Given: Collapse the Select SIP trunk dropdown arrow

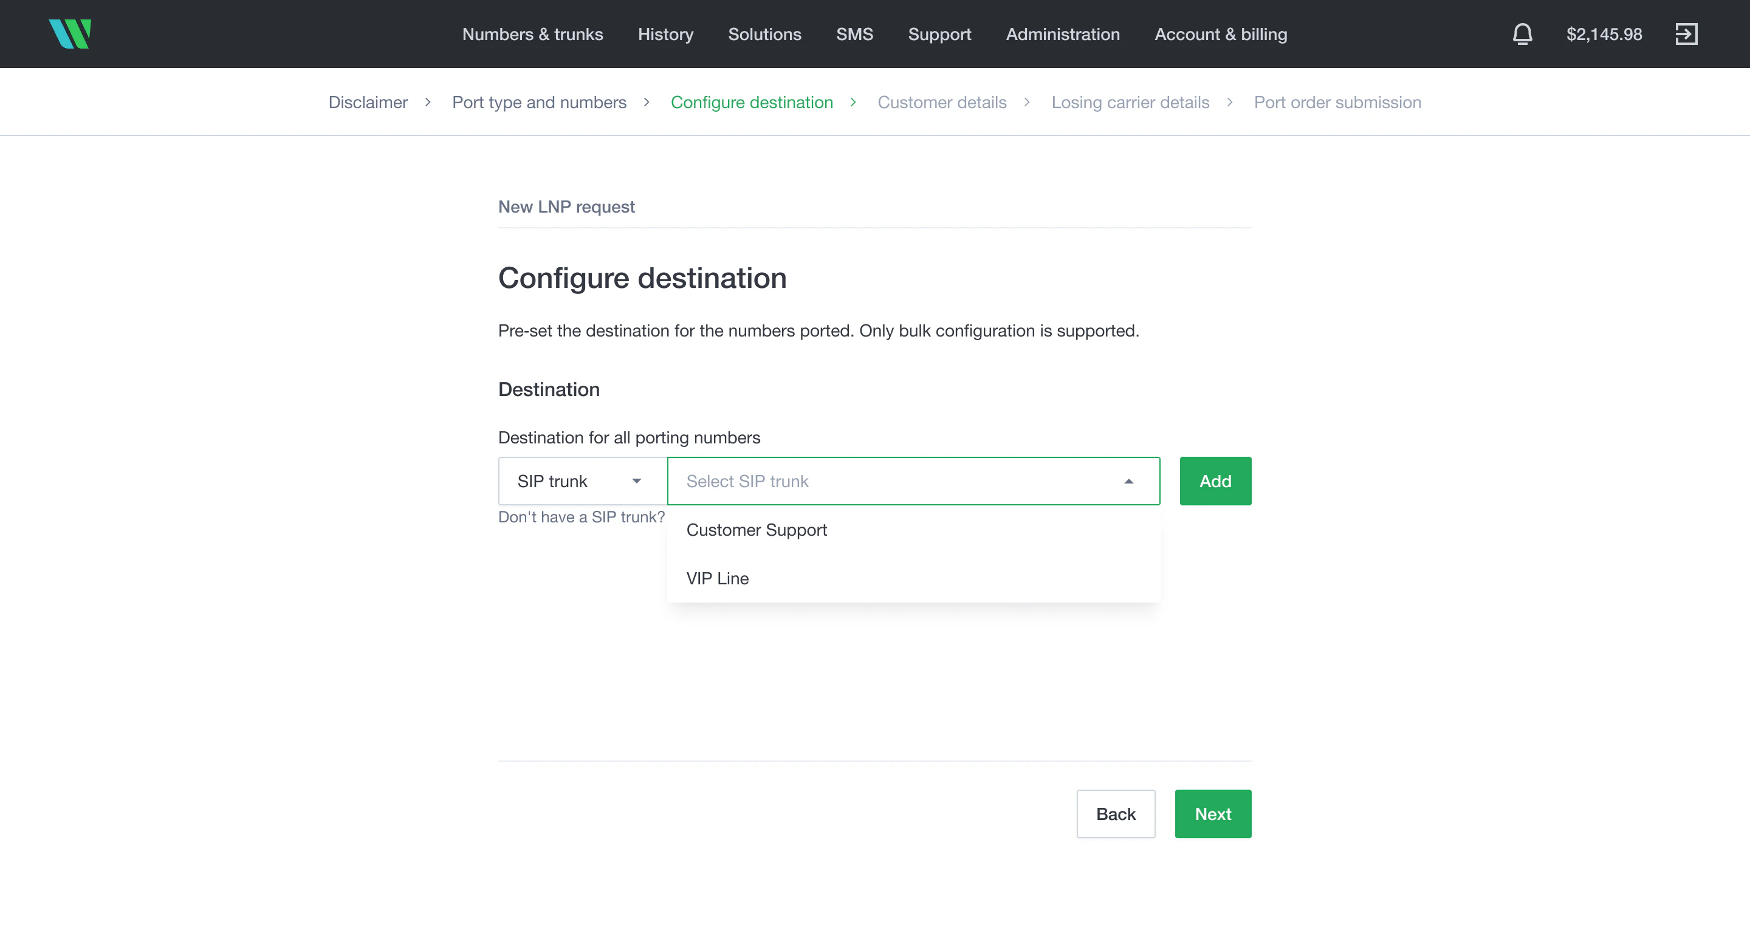Looking at the screenshot, I should [x=1128, y=481].
